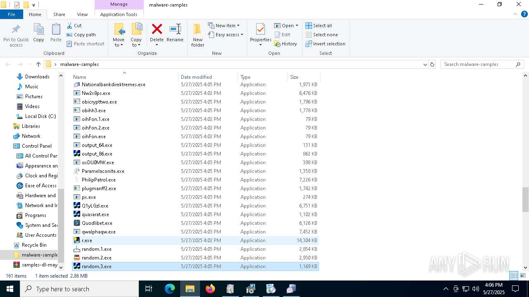Click the Copy ribbon button

coord(38,33)
